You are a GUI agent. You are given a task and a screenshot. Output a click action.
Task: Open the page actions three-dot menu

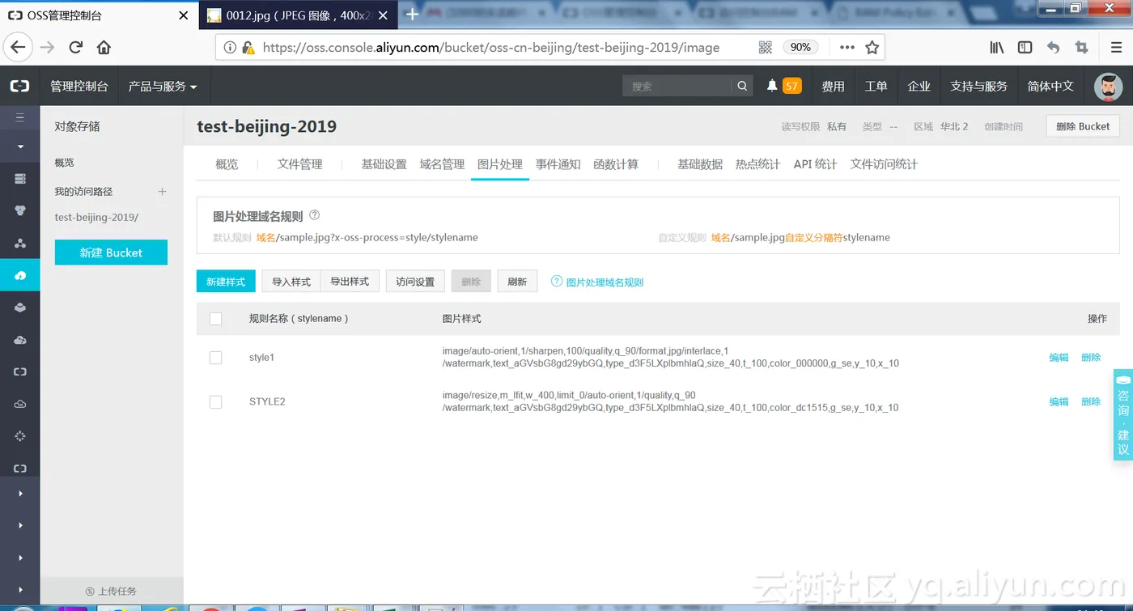(847, 48)
